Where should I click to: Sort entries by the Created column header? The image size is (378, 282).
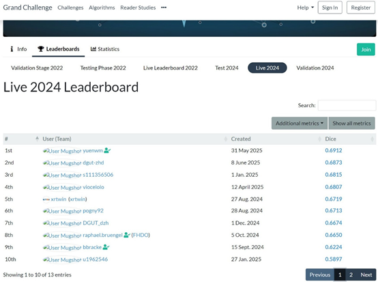point(241,139)
